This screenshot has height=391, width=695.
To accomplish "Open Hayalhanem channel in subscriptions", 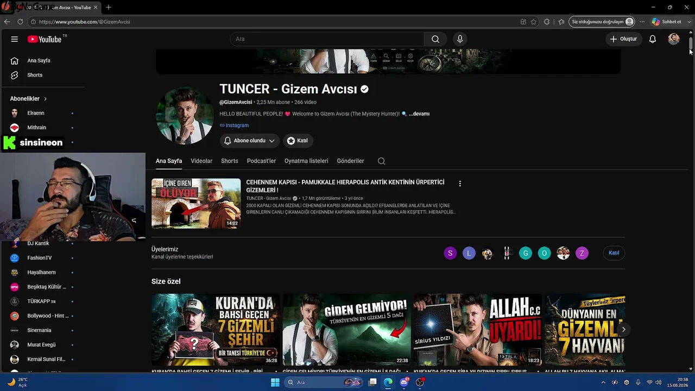I will point(42,272).
